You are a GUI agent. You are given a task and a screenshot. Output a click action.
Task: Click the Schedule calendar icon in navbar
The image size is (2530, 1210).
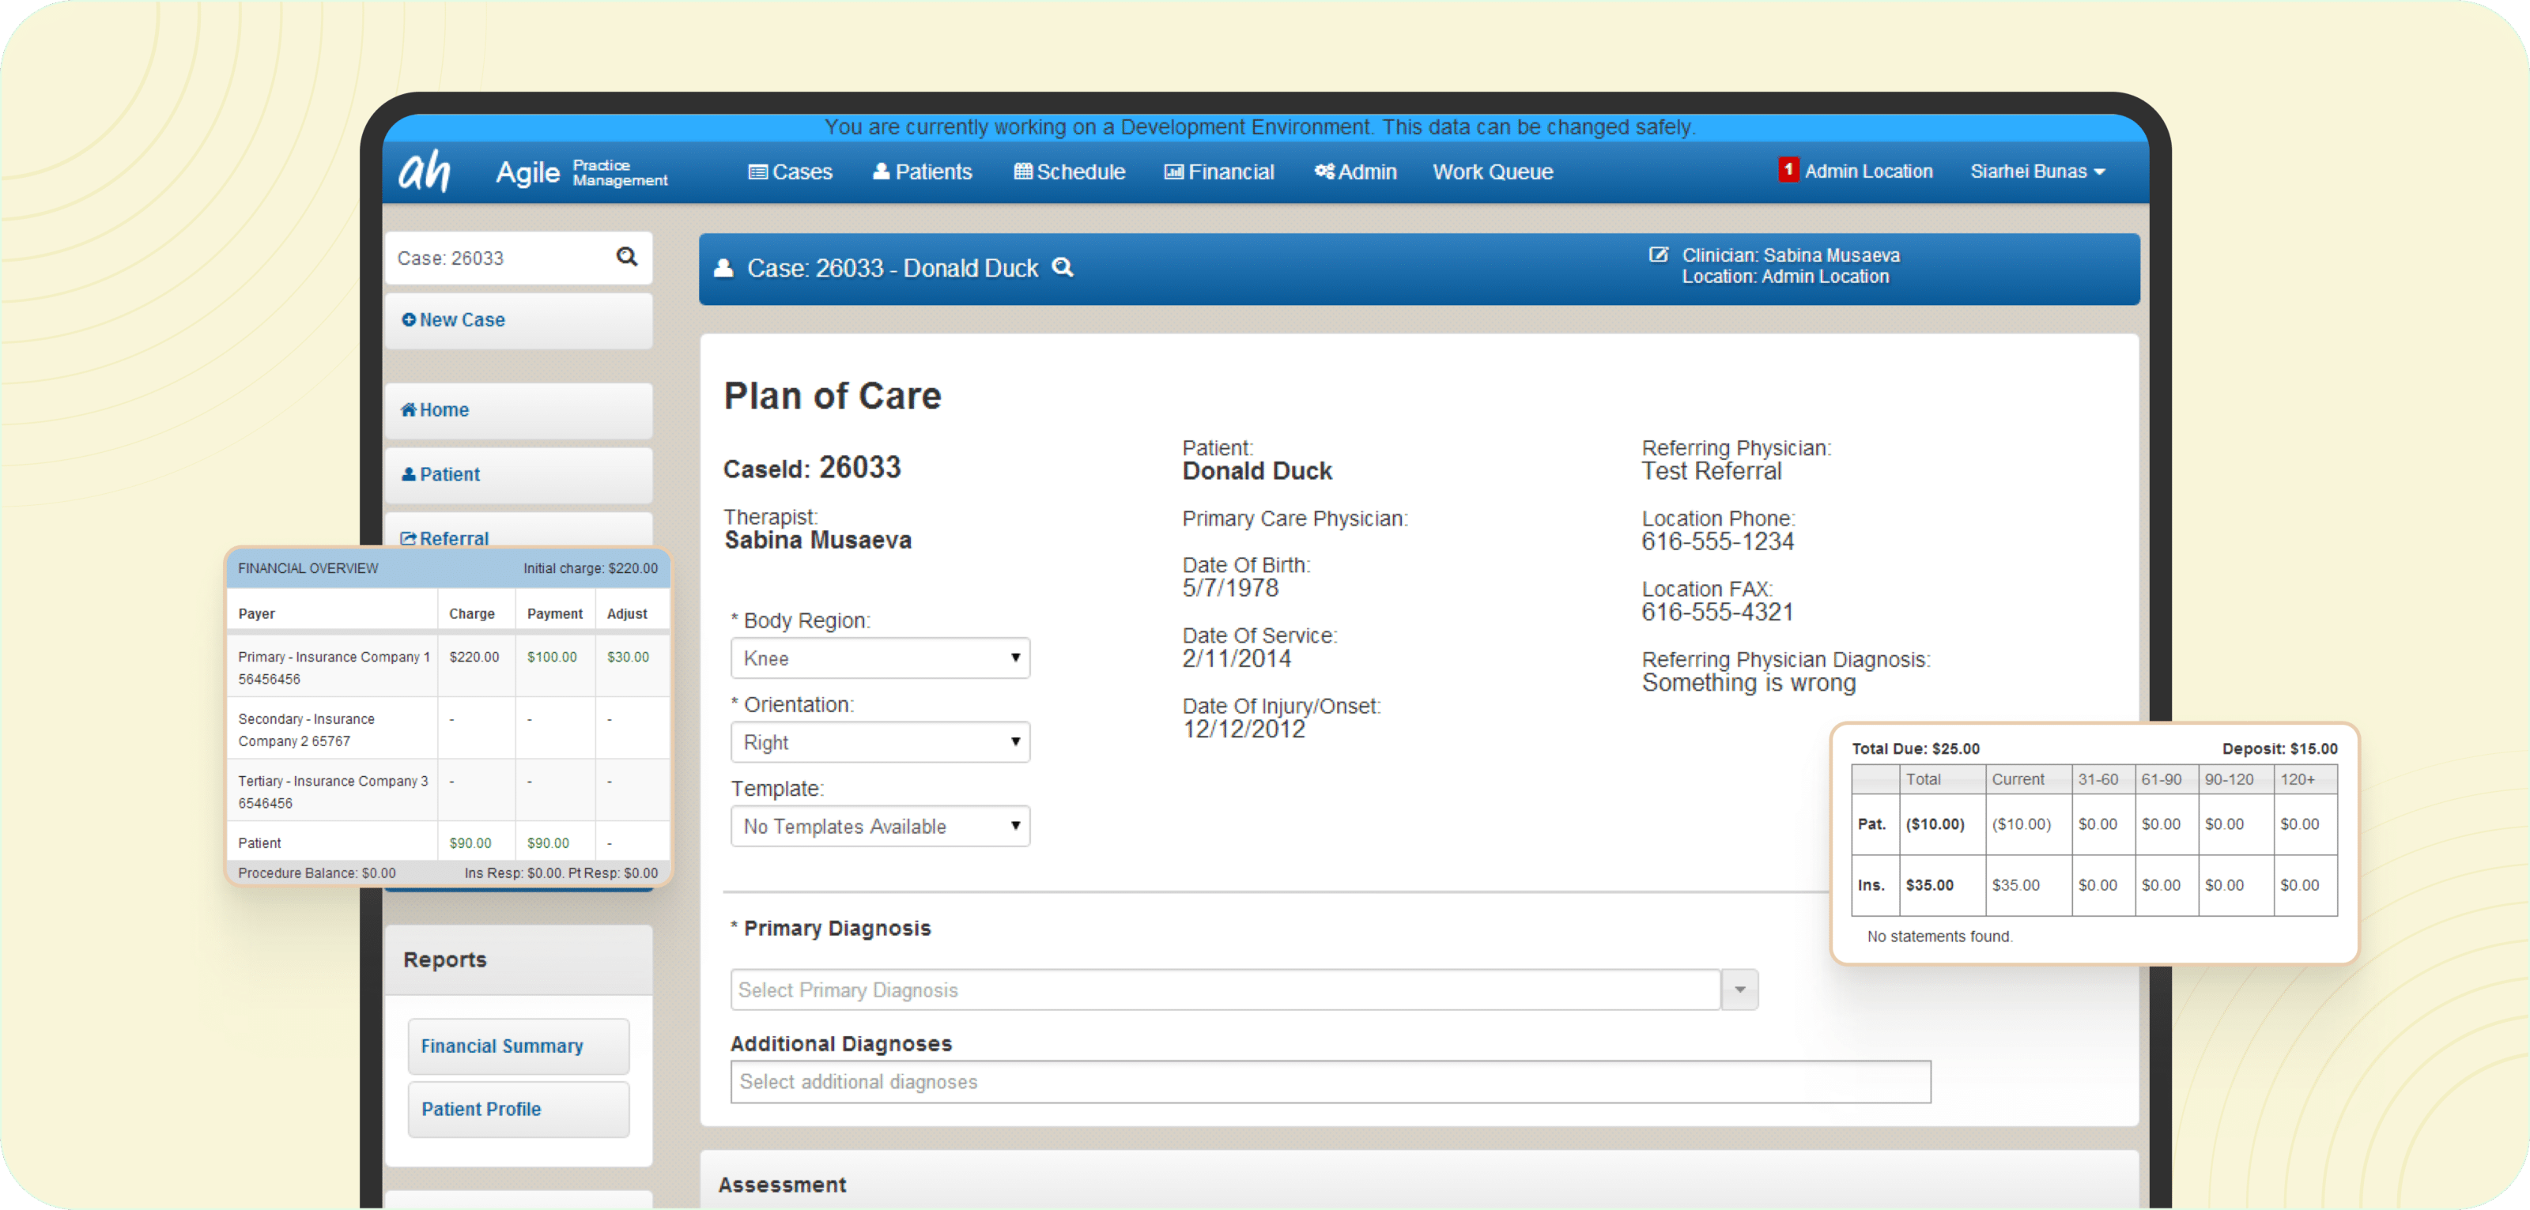coord(1022,171)
